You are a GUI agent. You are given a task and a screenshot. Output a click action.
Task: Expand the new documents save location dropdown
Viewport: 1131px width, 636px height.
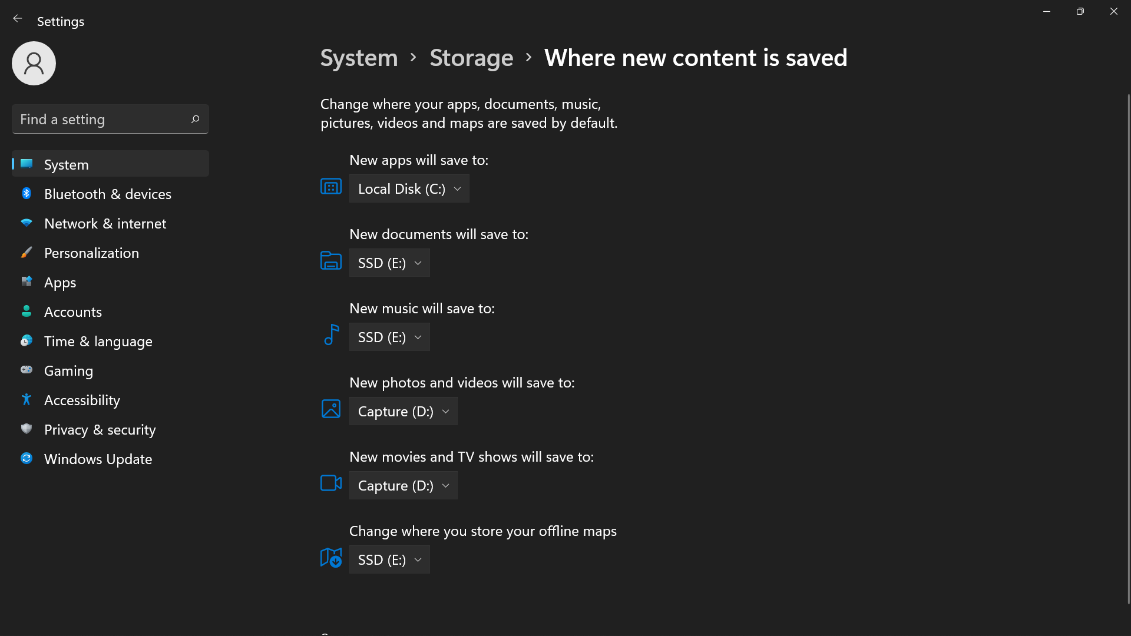coord(389,263)
